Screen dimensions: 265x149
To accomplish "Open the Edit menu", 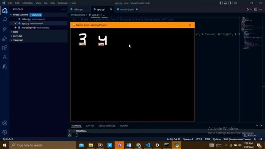I will (x=17, y=3).
